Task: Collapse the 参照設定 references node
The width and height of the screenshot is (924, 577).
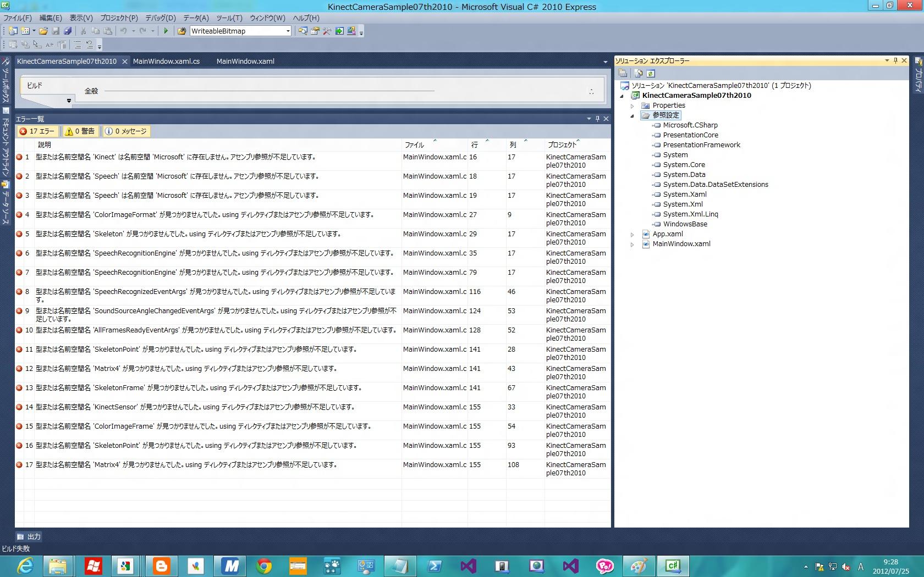Action: [632, 115]
